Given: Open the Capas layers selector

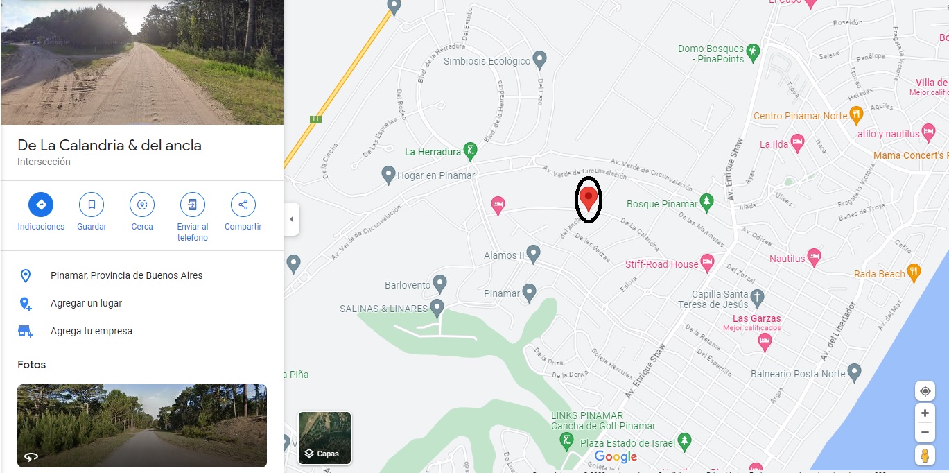Looking at the screenshot, I should click(324, 438).
